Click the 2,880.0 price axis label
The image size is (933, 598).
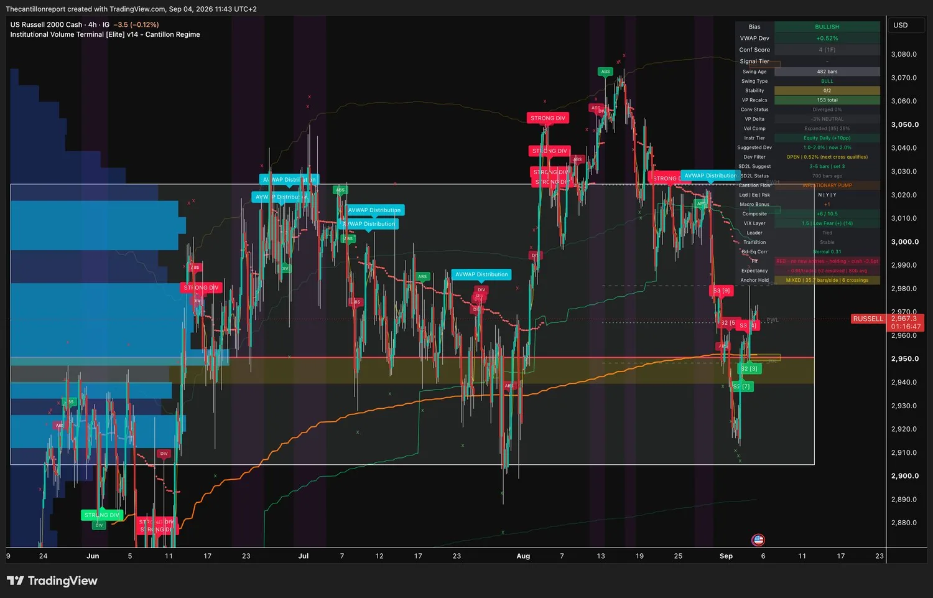(904, 523)
